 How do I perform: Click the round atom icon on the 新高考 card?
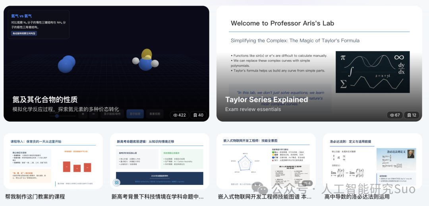pos(116,183)
